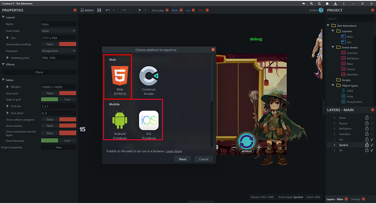376x204 pixels.
Task: Click the download icon in title bar
Action: click(335, 4)
